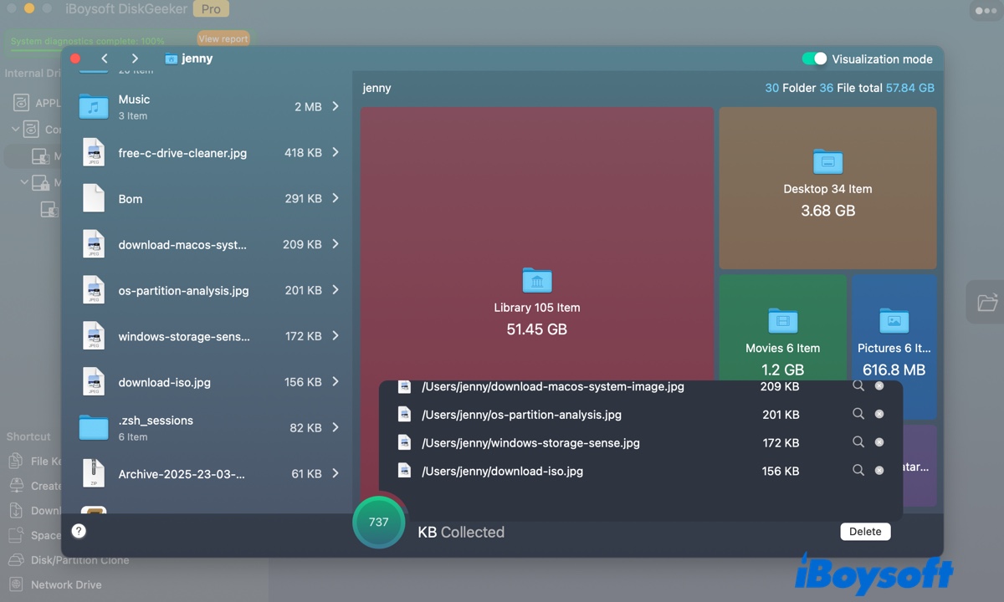Image resolution: width=1004 pixels, height=602 pixels.
Task: Click the Movies folder icon in treemap
Action: click(x=783, y=321)
